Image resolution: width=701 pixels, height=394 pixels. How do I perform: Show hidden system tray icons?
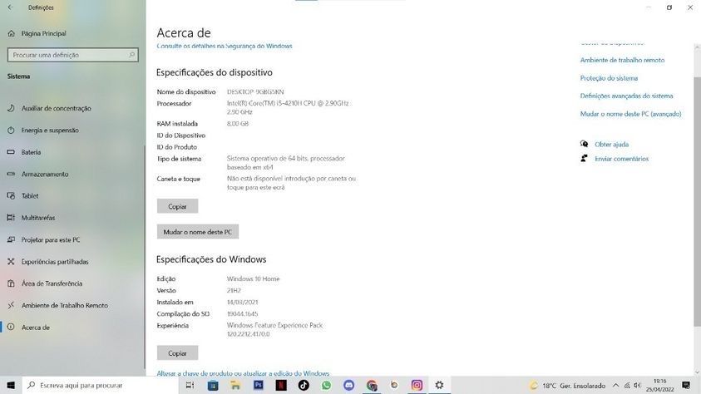tap(615, 386)
